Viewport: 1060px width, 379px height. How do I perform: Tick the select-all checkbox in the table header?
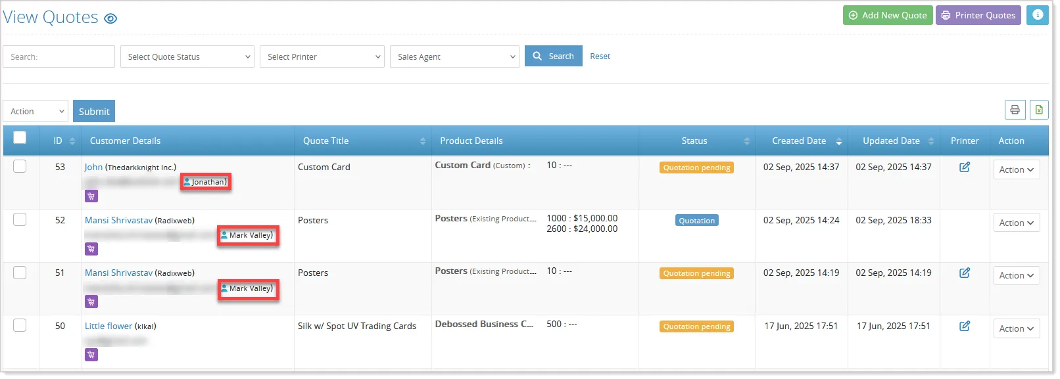coord(20,137)
